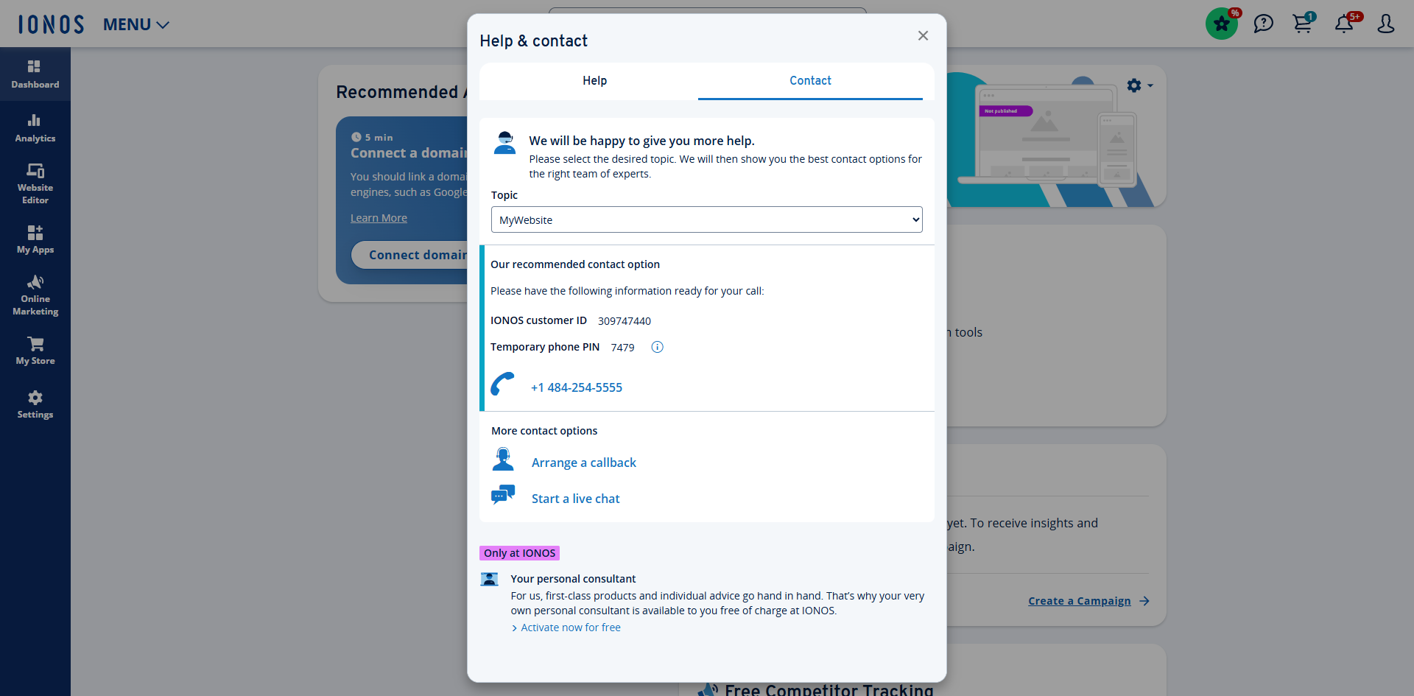Image resolution: width=1414 pixels, height=696 pixels.
Task: Open the shopping cart icon
Action: [1302, 24]
